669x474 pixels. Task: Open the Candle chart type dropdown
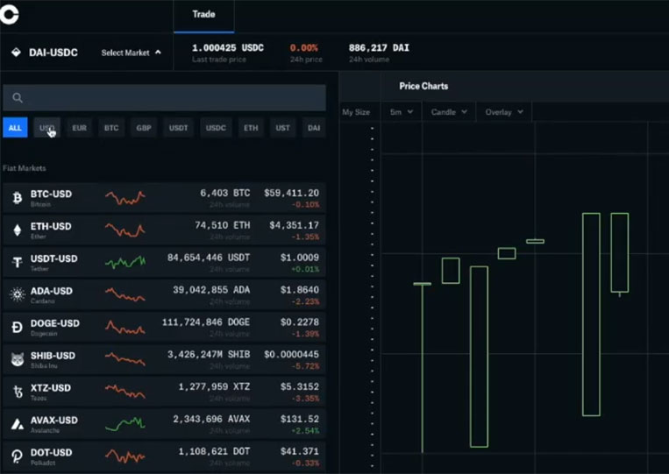point(449,112)
